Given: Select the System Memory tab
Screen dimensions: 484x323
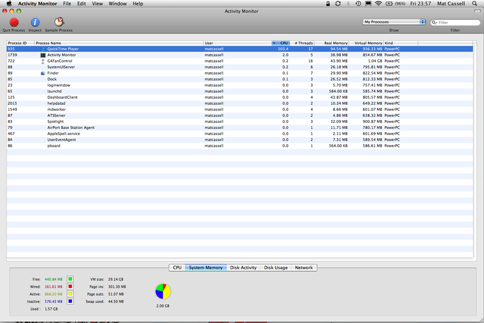Looking at the screenshot, I should pos(206,268).
